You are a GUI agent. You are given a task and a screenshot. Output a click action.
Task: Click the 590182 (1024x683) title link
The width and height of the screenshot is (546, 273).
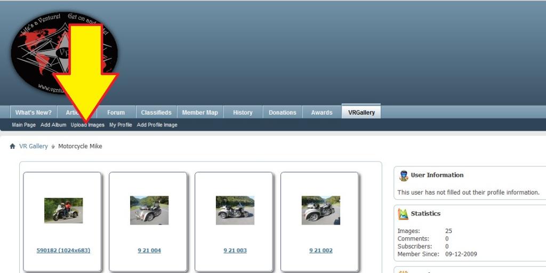click(x=63, y=251)
